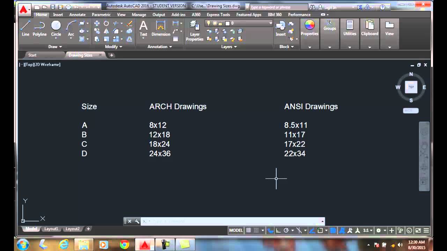Click the layer 0 color swatch
This screenshot has height=251, width=447.
point(227,23)
